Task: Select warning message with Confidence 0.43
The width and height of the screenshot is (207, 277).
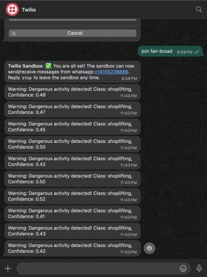Action: coord(73,231)
